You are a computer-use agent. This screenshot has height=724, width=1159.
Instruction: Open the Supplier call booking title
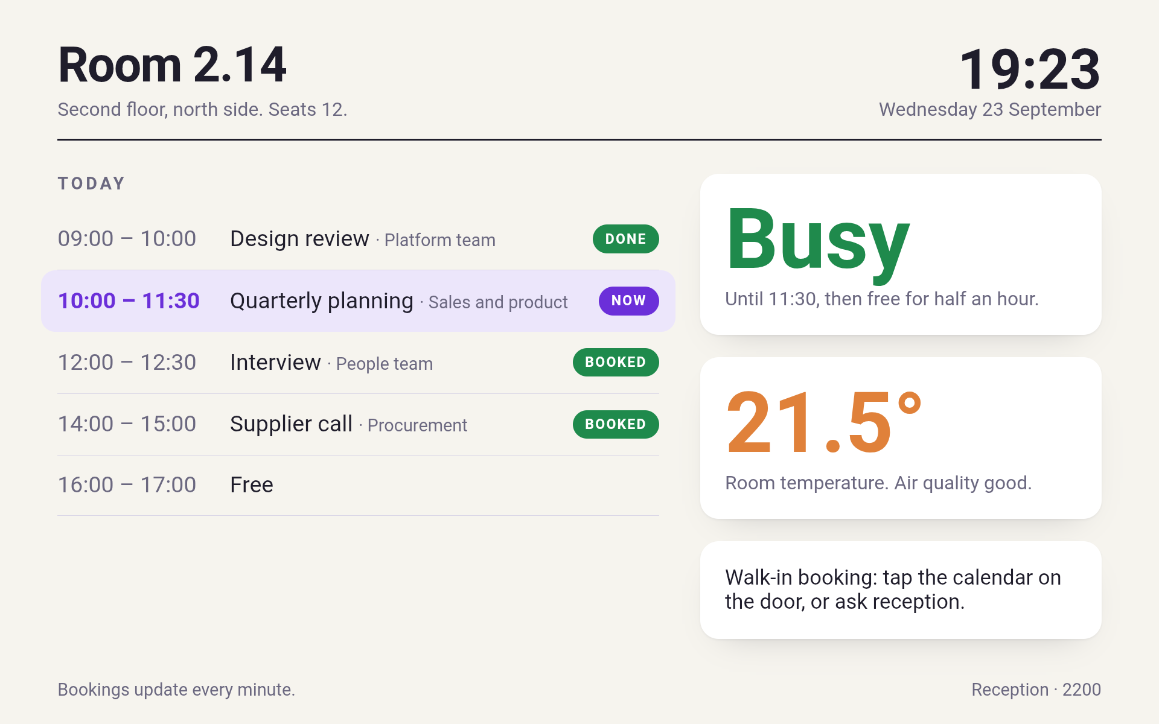click(x=291, y=424)
